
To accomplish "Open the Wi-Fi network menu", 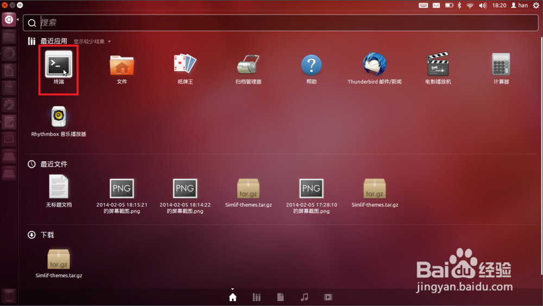I will point(470,5).
